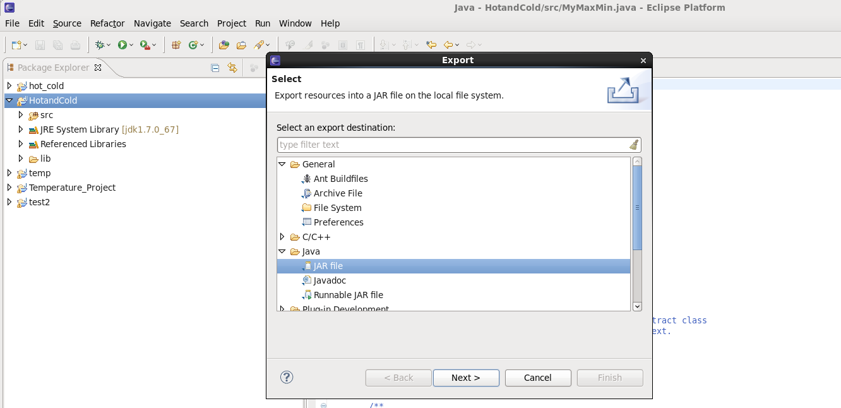
Task: Open the Run menu
Action: 263,23
